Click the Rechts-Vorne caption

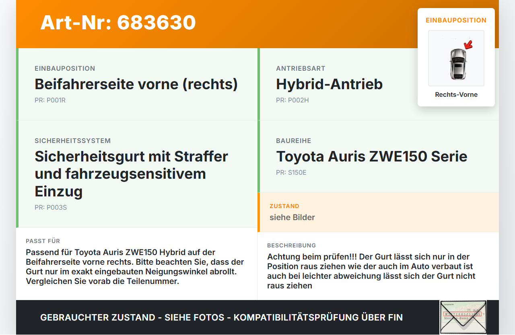pyautogui.click(x=456, y=95)
